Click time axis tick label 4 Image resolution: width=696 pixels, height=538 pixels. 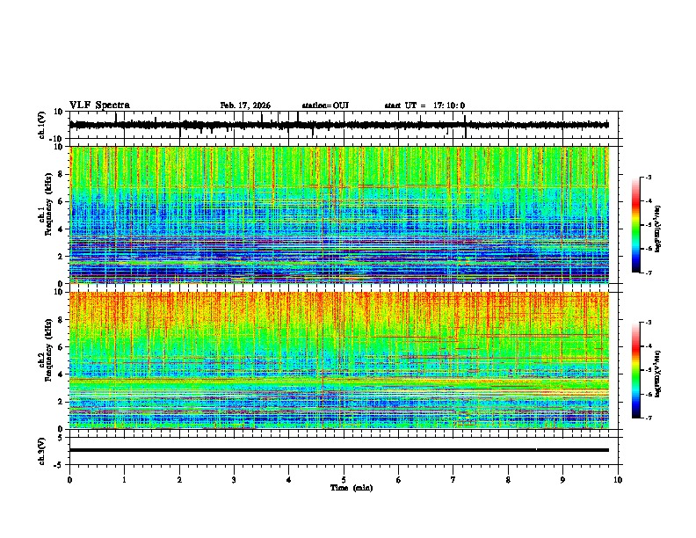289,480
